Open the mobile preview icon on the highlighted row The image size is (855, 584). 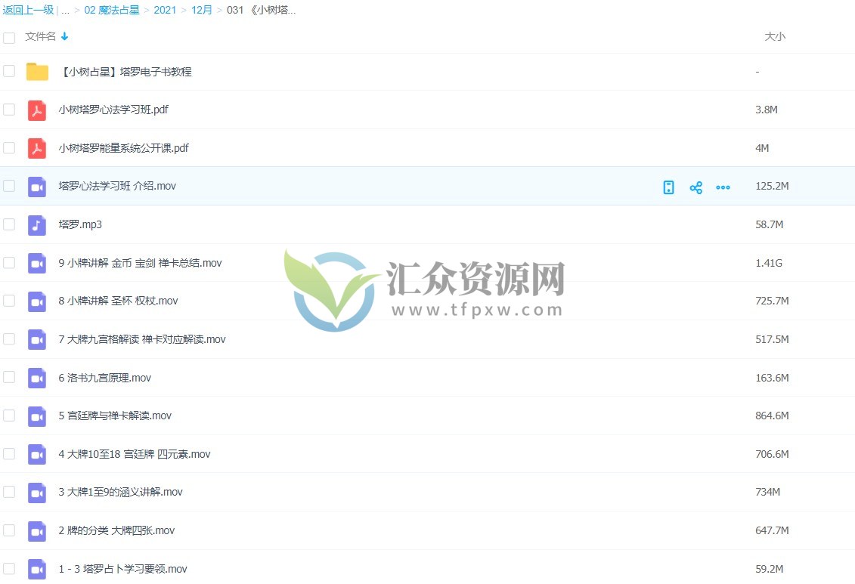click(x=668, y=187)
